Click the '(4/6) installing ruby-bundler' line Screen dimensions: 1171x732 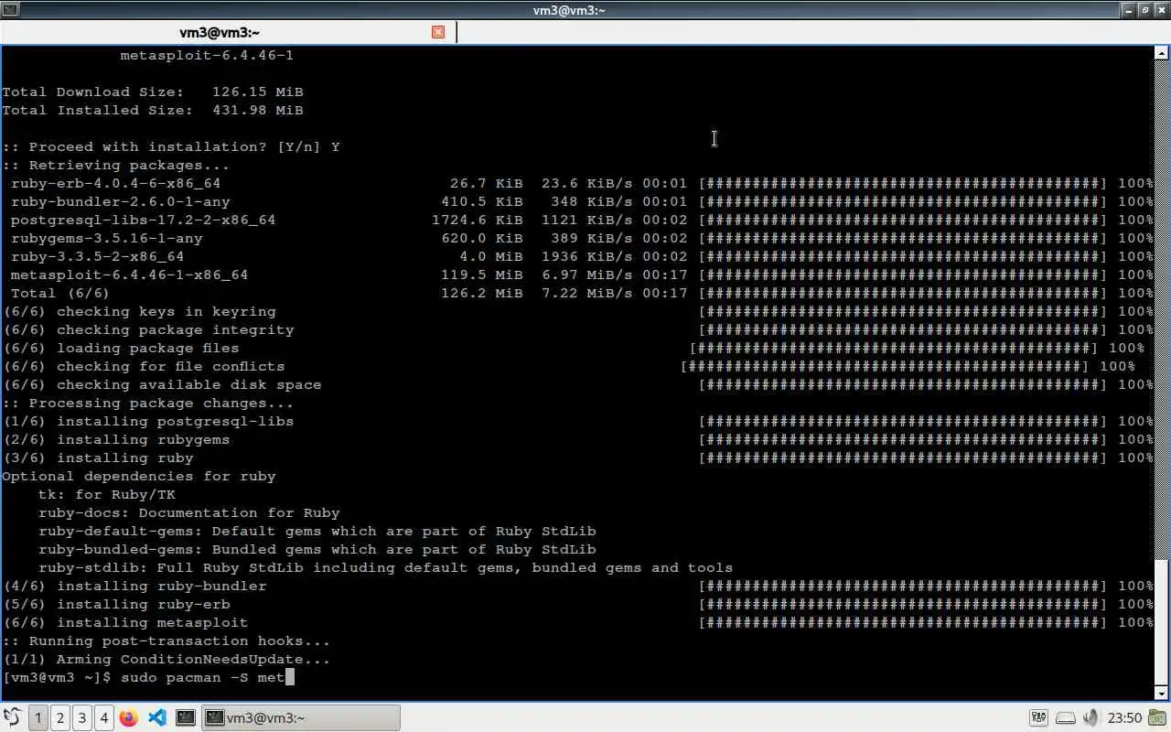(578, 586)
